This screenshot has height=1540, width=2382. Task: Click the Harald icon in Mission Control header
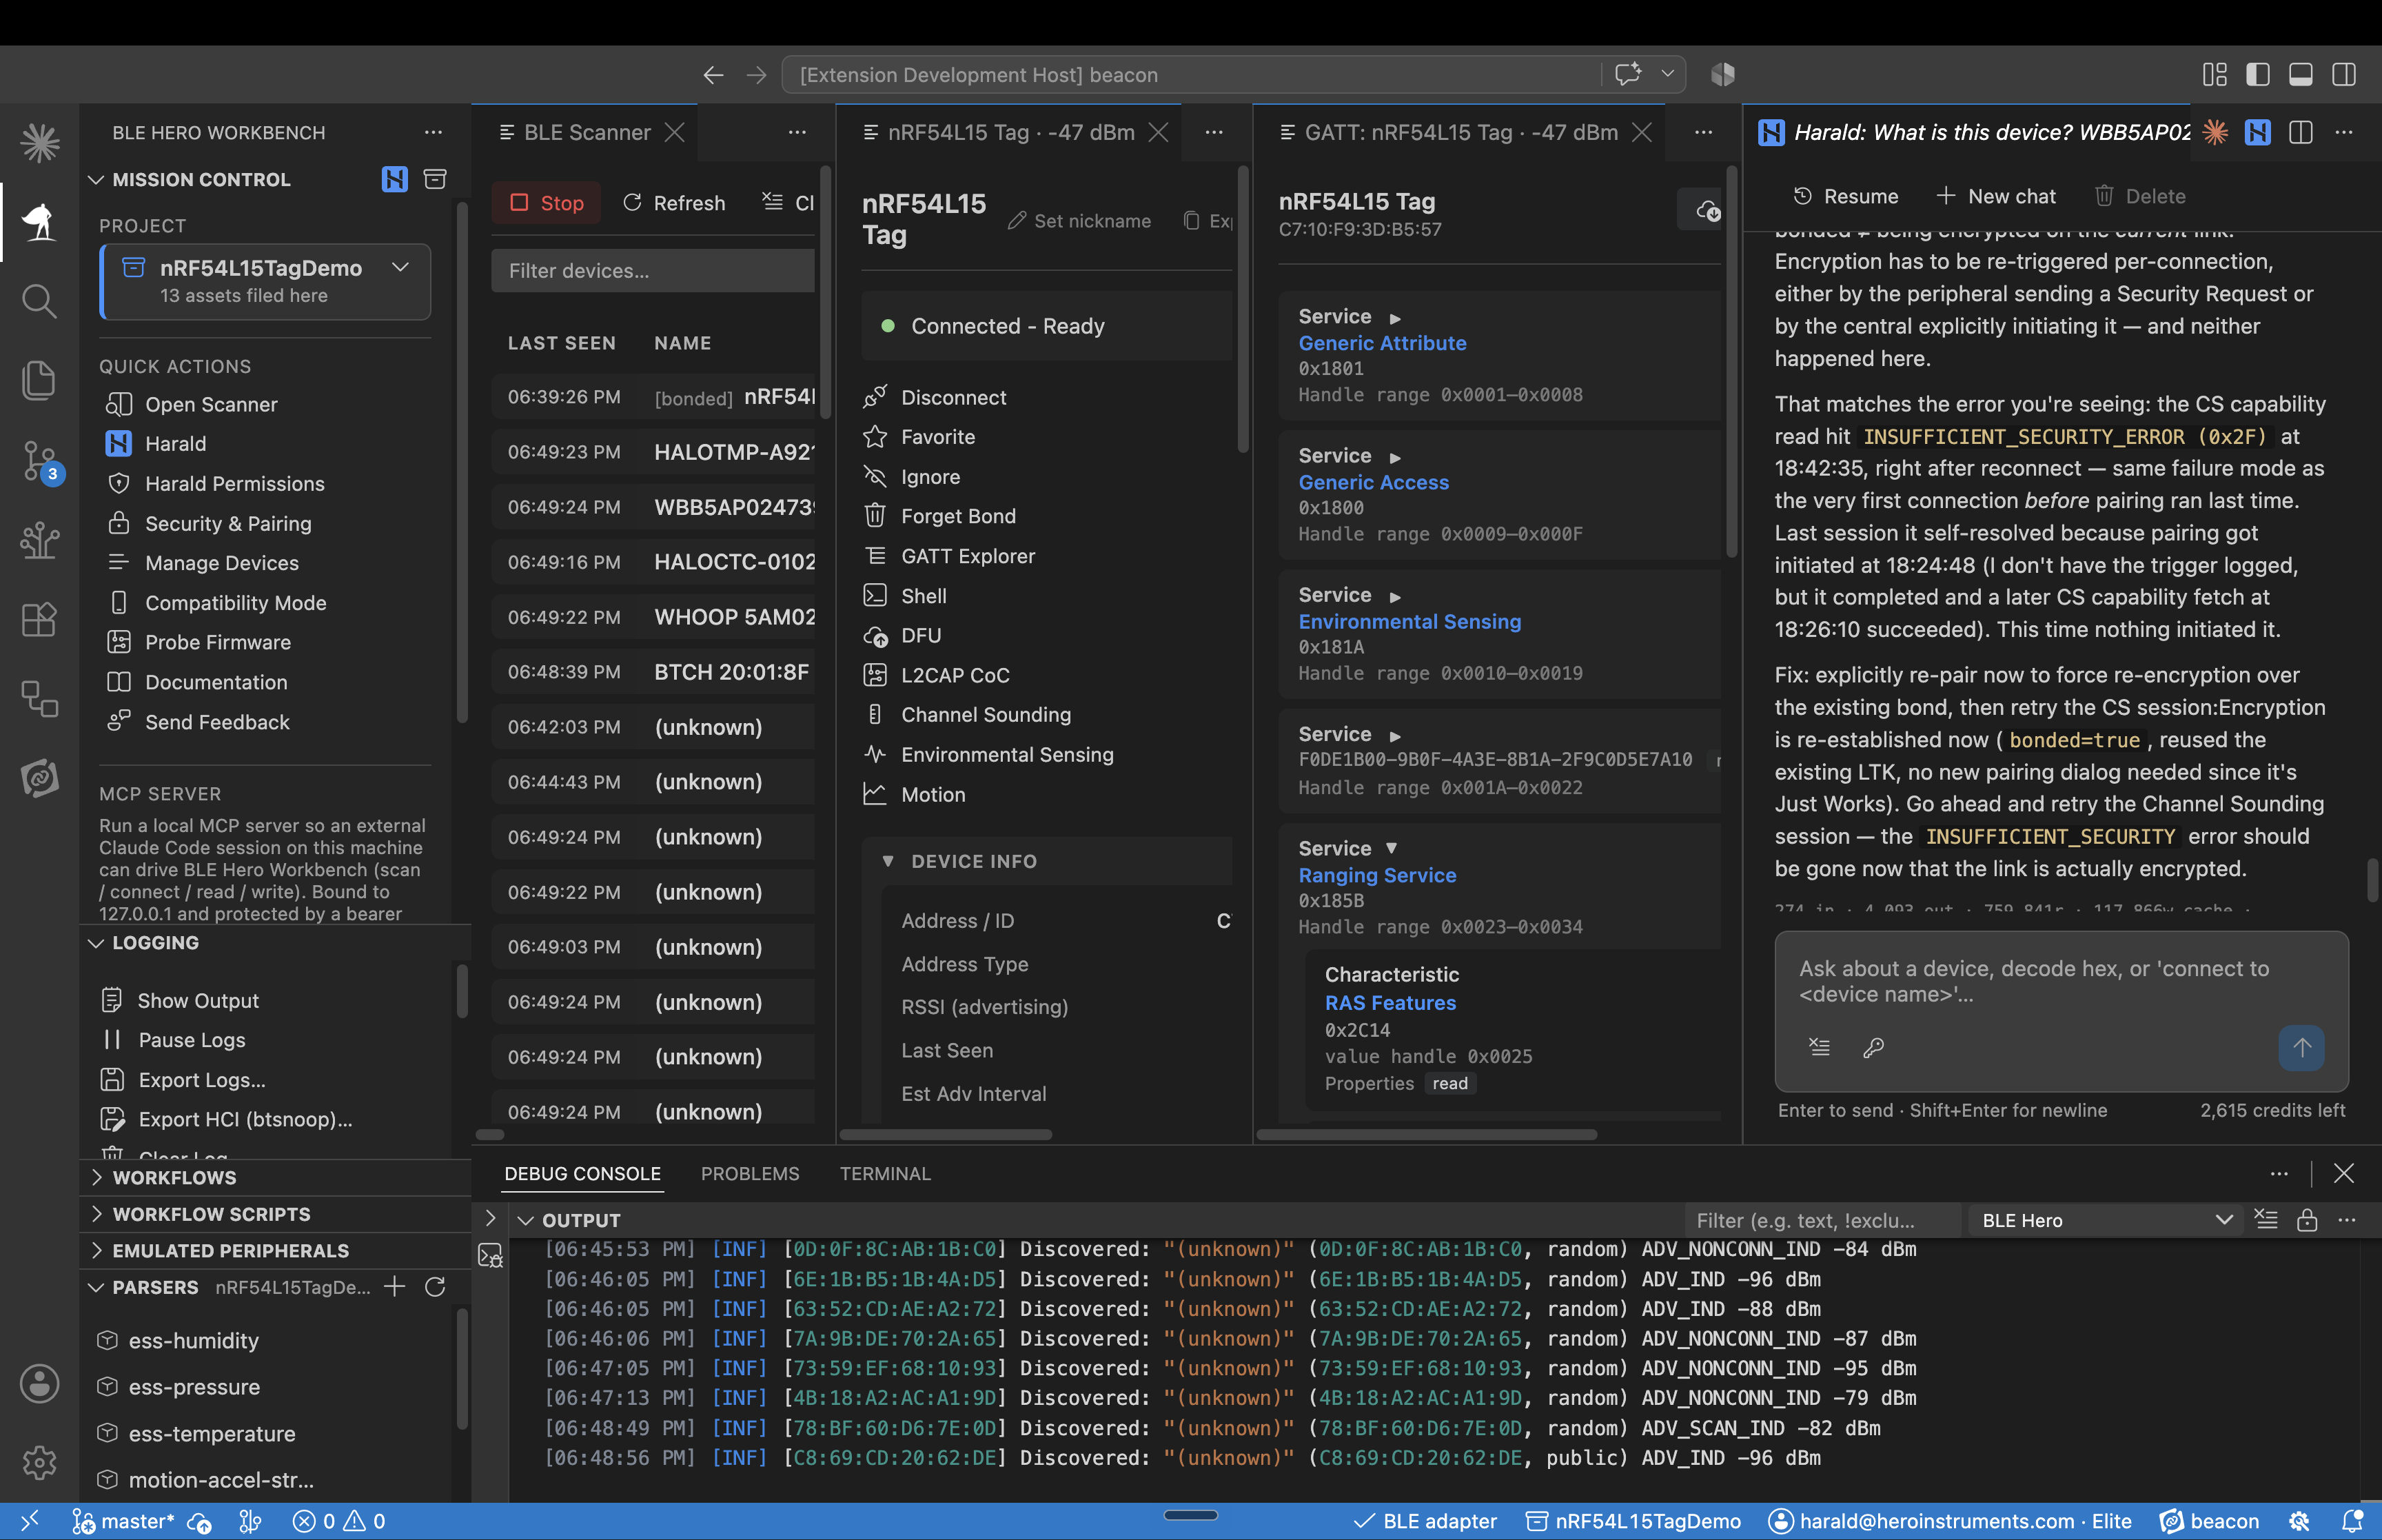(x=395, y=179)
